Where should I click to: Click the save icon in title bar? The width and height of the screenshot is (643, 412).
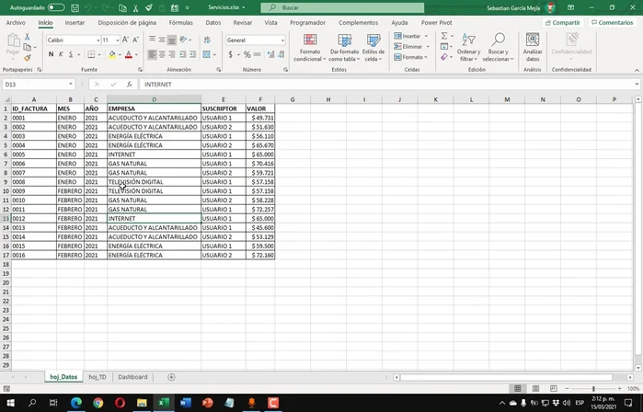coord(74,7)
